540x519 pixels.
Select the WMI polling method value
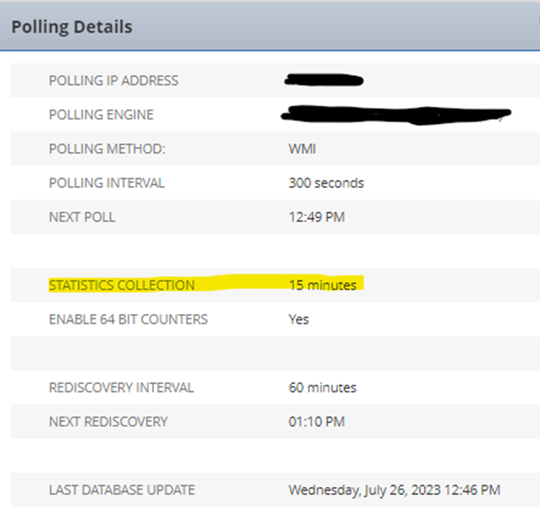tap(302, 149)
